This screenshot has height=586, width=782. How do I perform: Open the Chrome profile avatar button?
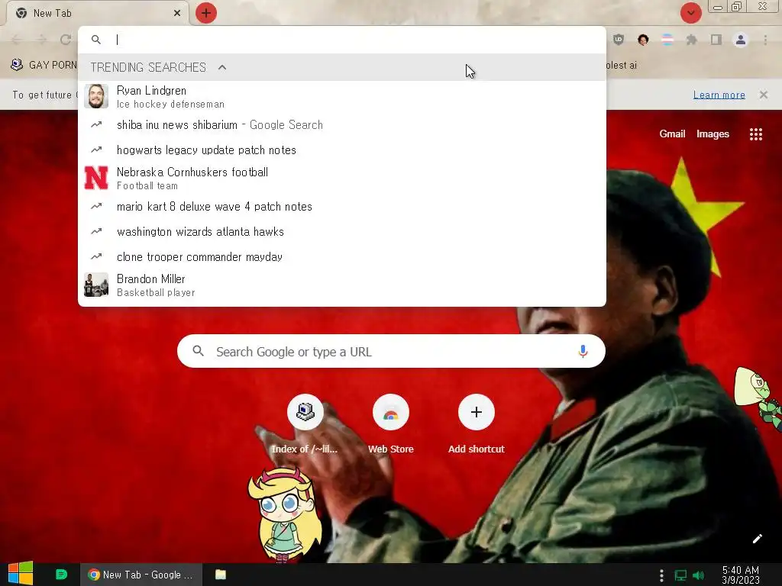point(741,40)
